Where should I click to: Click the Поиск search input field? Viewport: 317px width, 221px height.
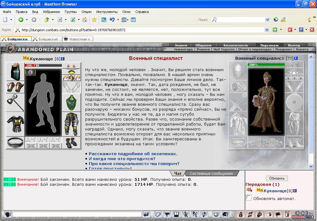click(x=241, y=19)
